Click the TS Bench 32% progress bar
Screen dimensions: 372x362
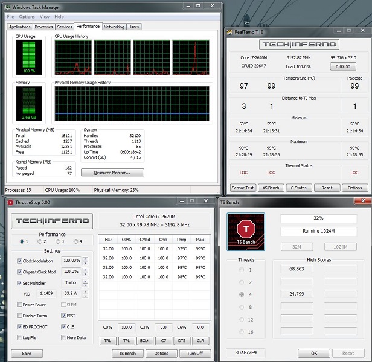pyautogui.click(x=318, y=218)
